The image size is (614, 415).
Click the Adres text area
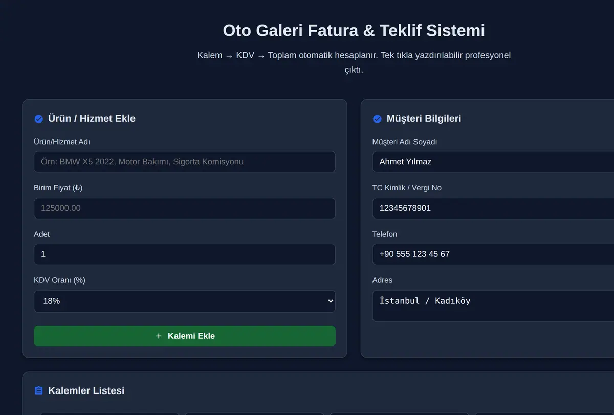point(493,306)
